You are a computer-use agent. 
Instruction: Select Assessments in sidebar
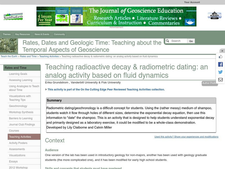24,149
